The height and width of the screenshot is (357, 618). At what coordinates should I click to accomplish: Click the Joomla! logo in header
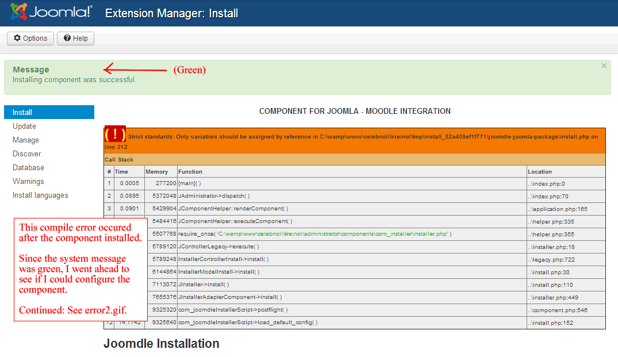tap(52, 12)
